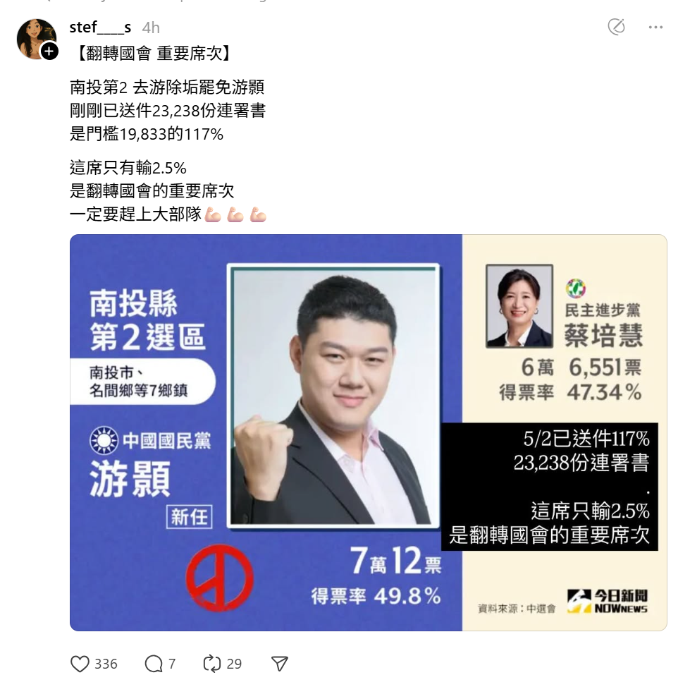This screenshot has height=687, width=690.
Task: Click the 4h timestamp
Action: point(151,28)
